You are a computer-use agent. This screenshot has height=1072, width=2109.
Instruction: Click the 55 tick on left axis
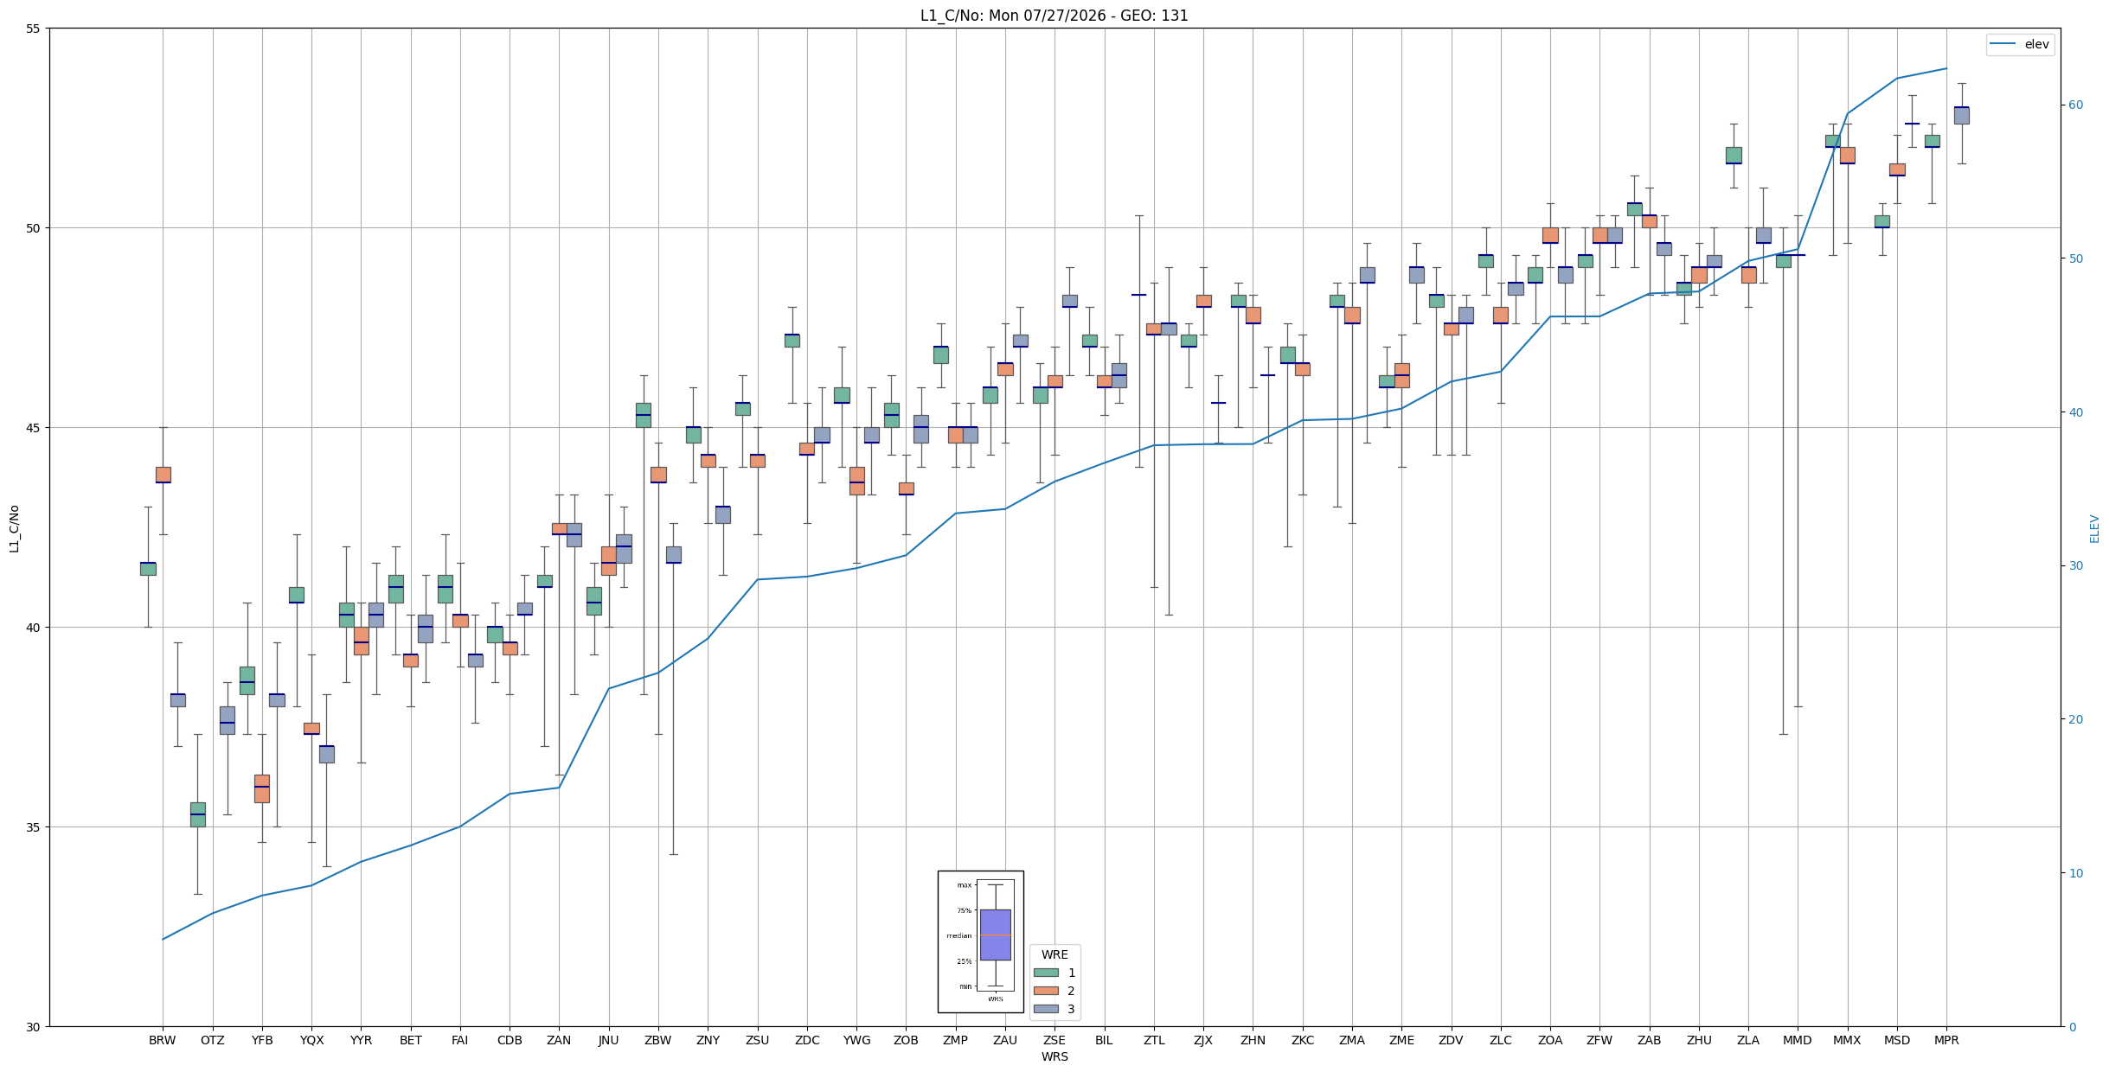click(x=34, y=29)
